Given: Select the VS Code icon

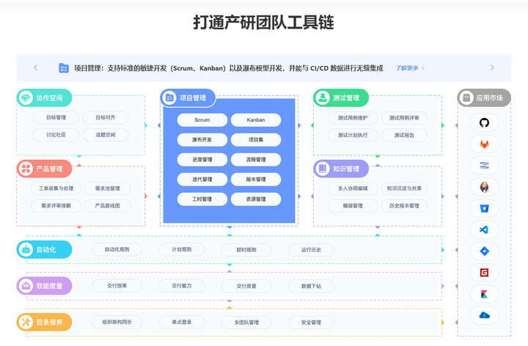Looking at the screenshot, I should coord(484,230).
